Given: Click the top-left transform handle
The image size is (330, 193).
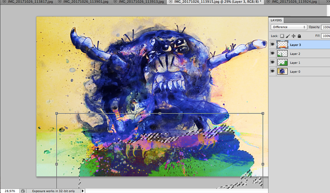Looking at the screenshot, I should 56,114.
